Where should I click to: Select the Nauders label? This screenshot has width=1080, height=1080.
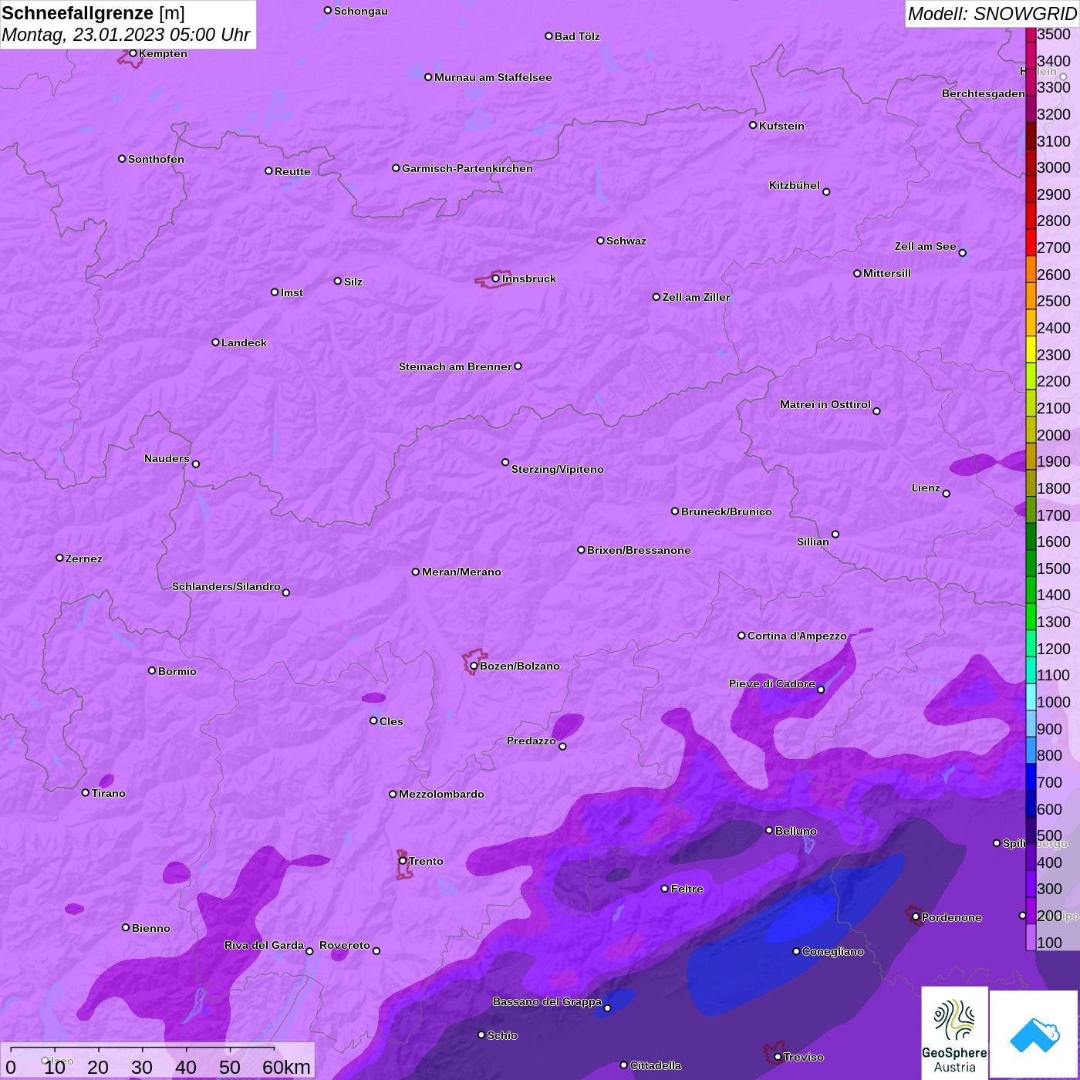point(167,458)
